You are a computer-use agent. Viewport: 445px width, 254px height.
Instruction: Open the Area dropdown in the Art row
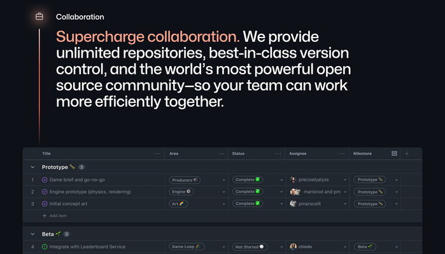pos(223,204)
